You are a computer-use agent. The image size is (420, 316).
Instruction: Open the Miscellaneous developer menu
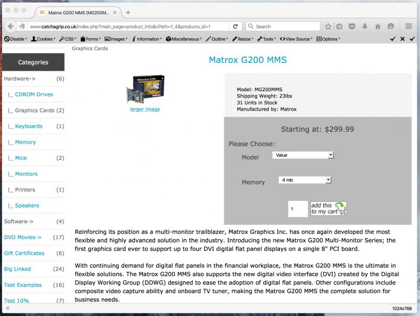pos(184,39)
